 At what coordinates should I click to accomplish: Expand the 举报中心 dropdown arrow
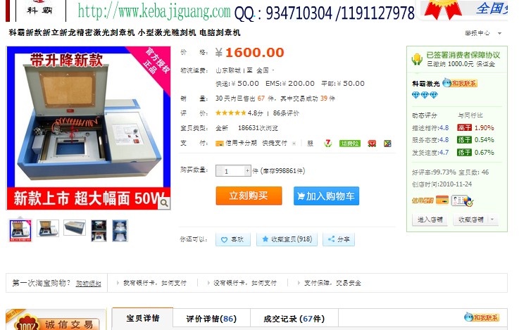(499, 33)
